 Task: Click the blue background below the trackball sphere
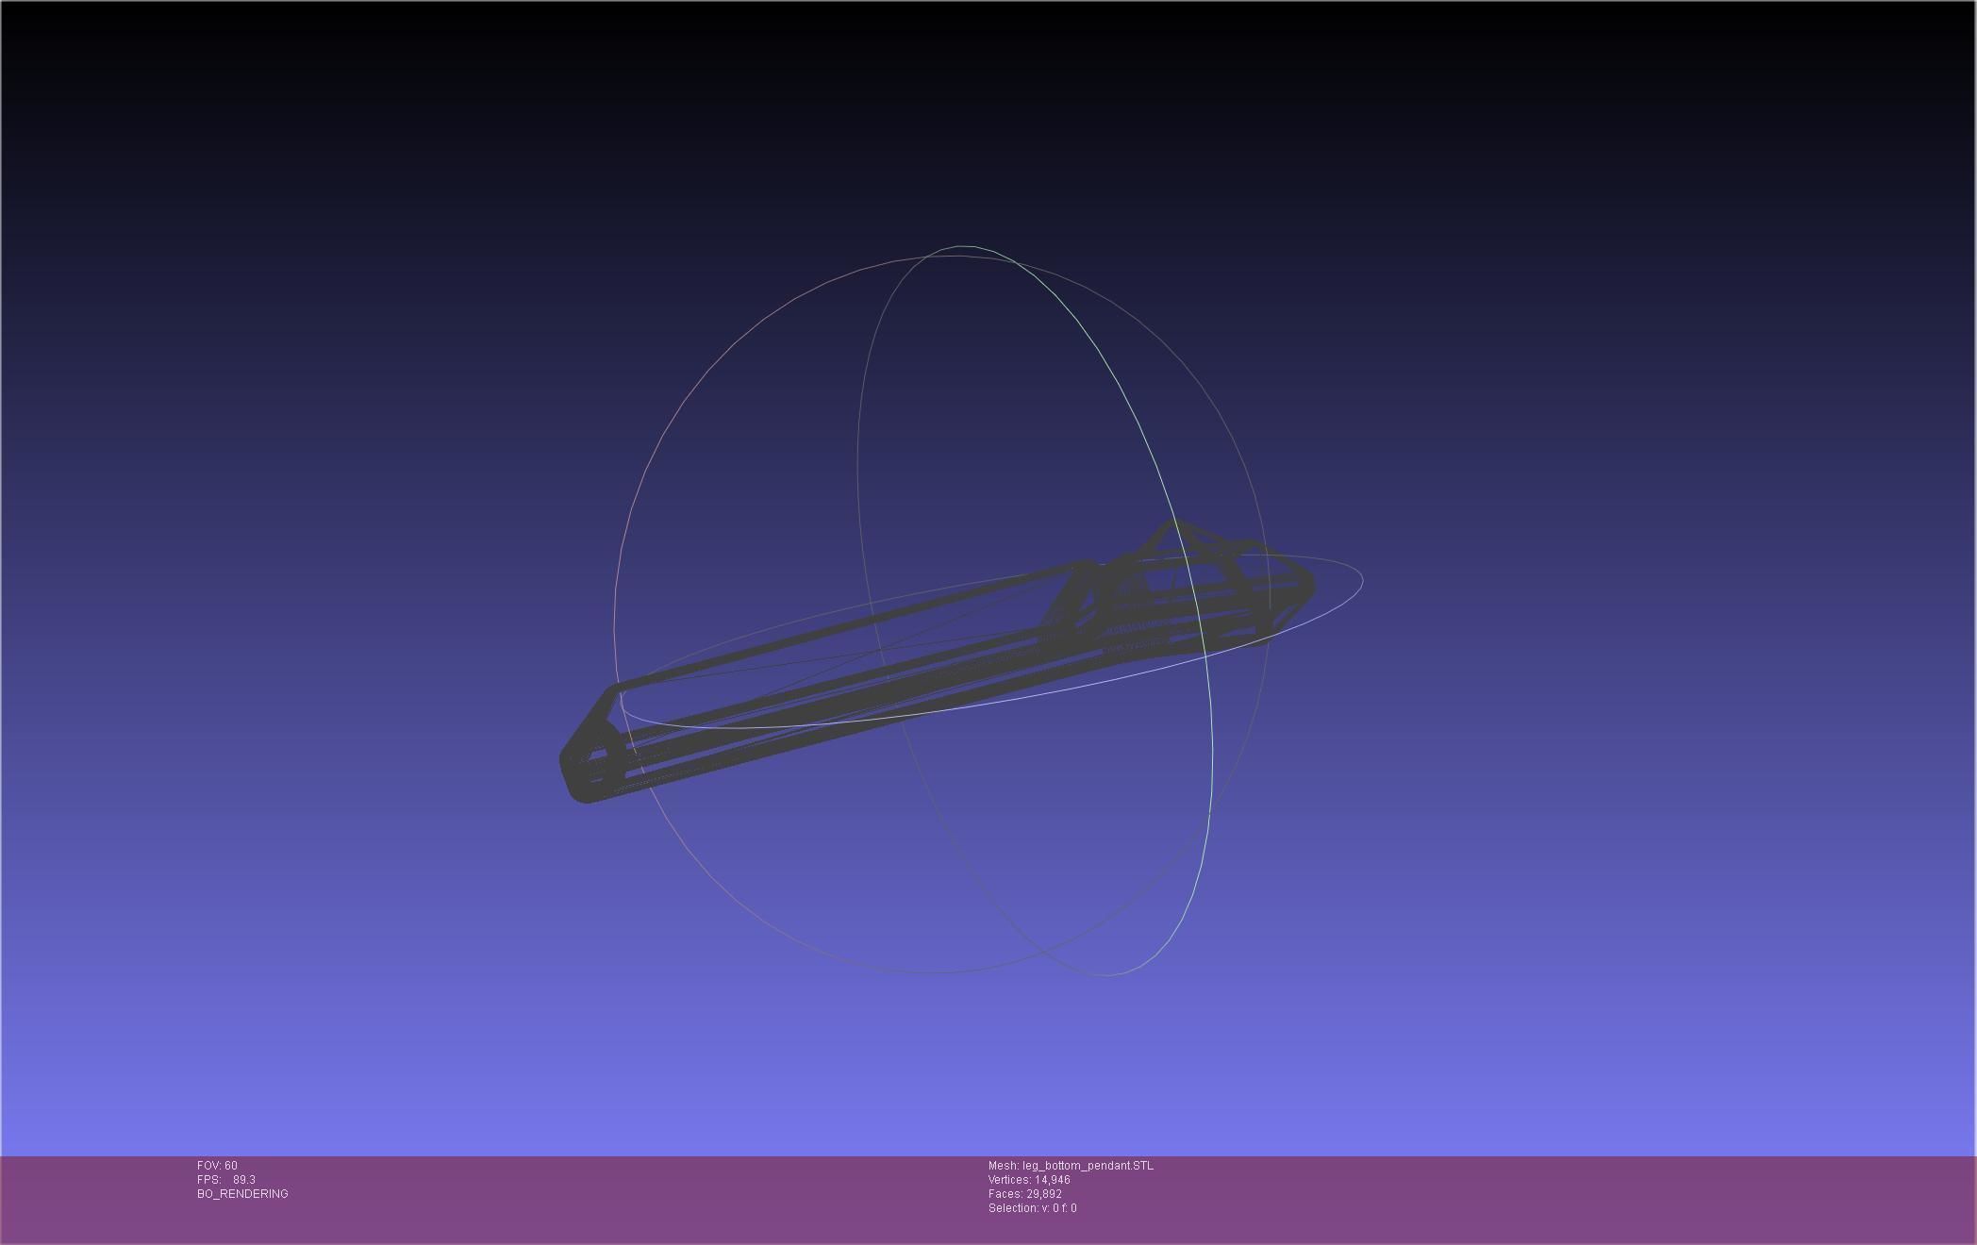pyautogui.click(x=943, y=1066)
